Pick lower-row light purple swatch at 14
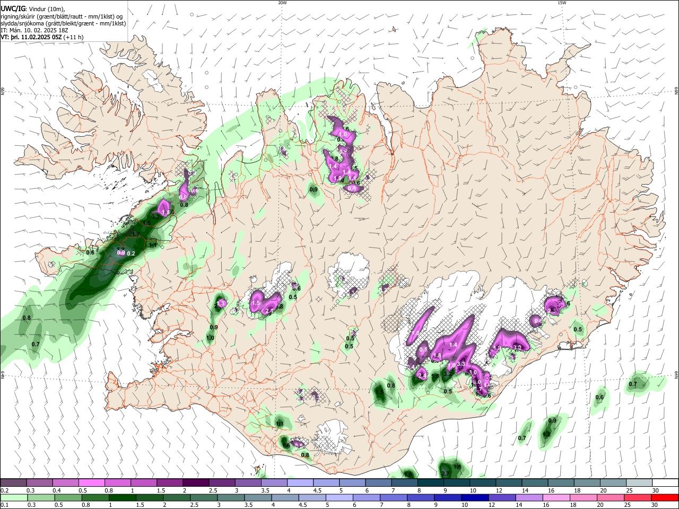Screen dimensions: 679x509 529,497
